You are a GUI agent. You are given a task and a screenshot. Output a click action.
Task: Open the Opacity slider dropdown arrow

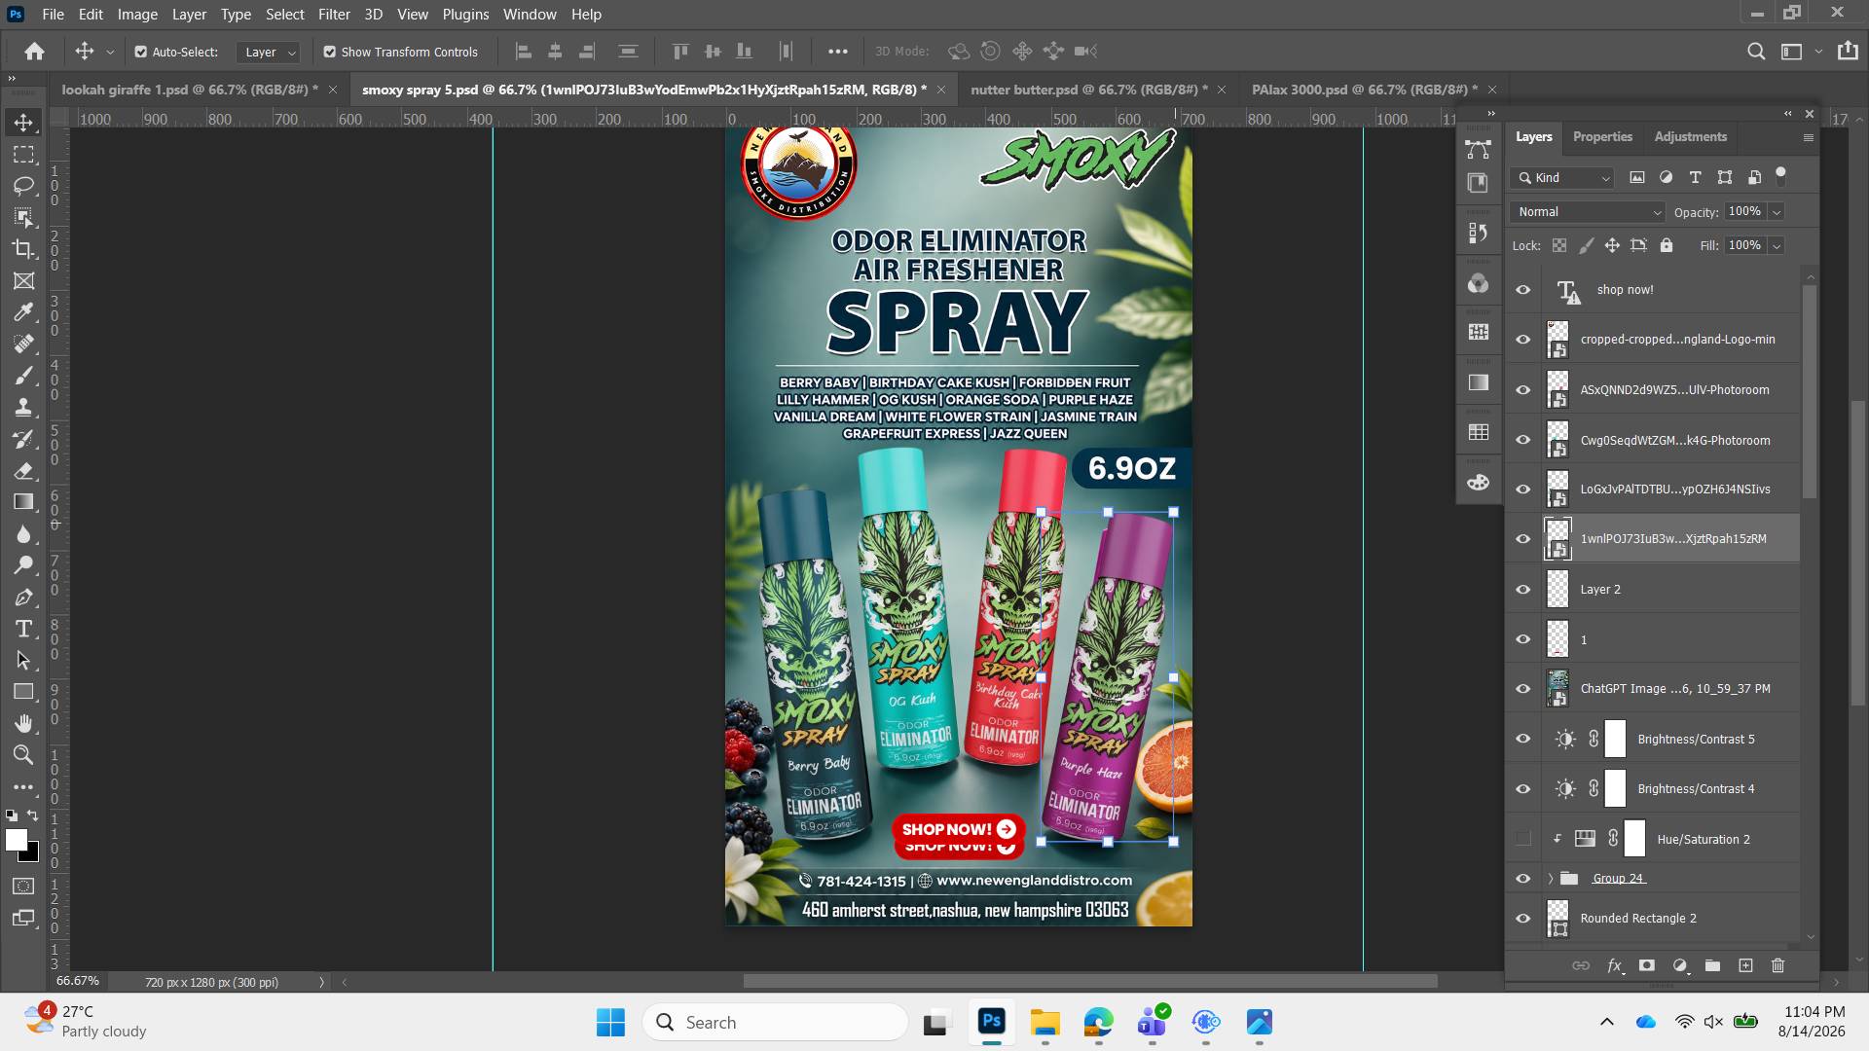tap(1777, 212)
